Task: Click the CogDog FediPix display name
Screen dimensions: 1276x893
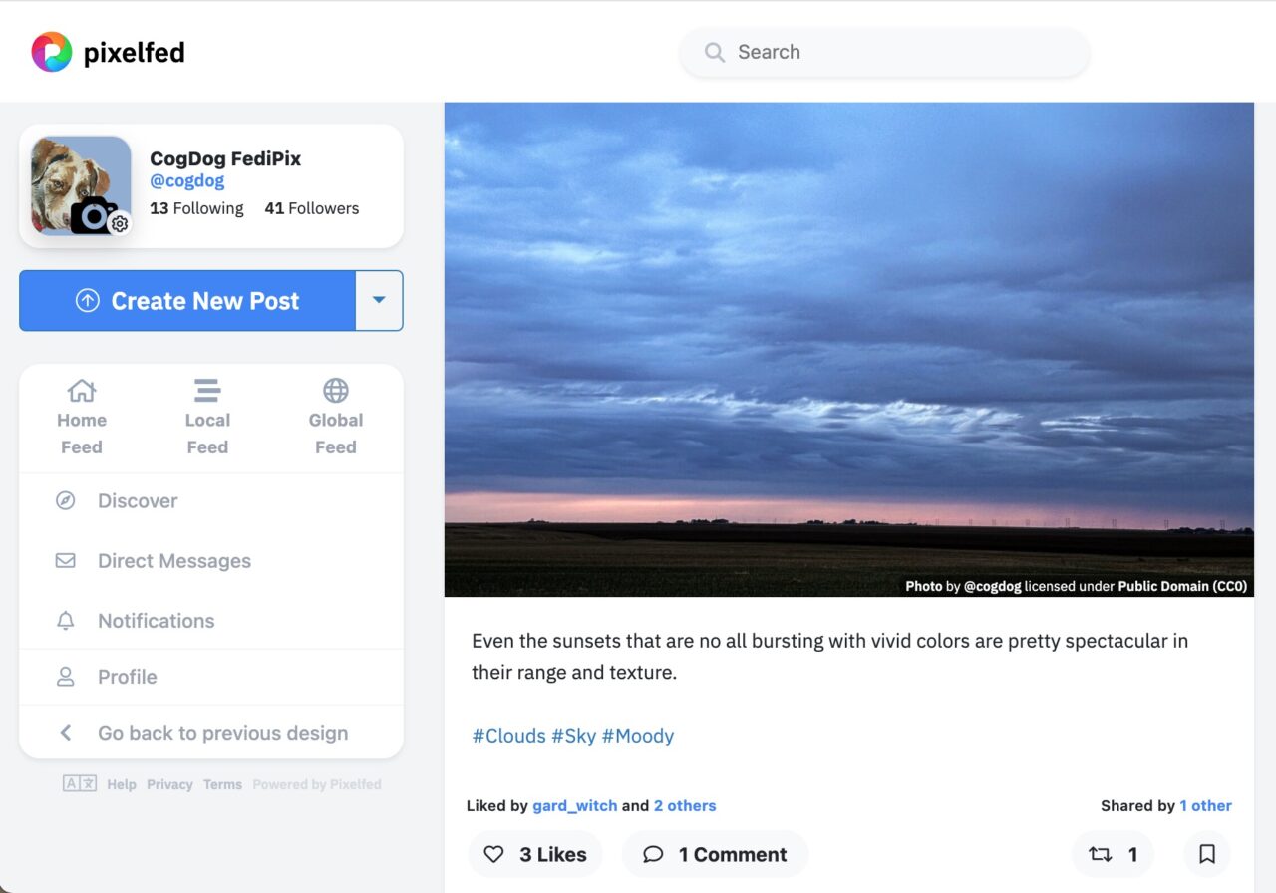Action: (225, 158)
